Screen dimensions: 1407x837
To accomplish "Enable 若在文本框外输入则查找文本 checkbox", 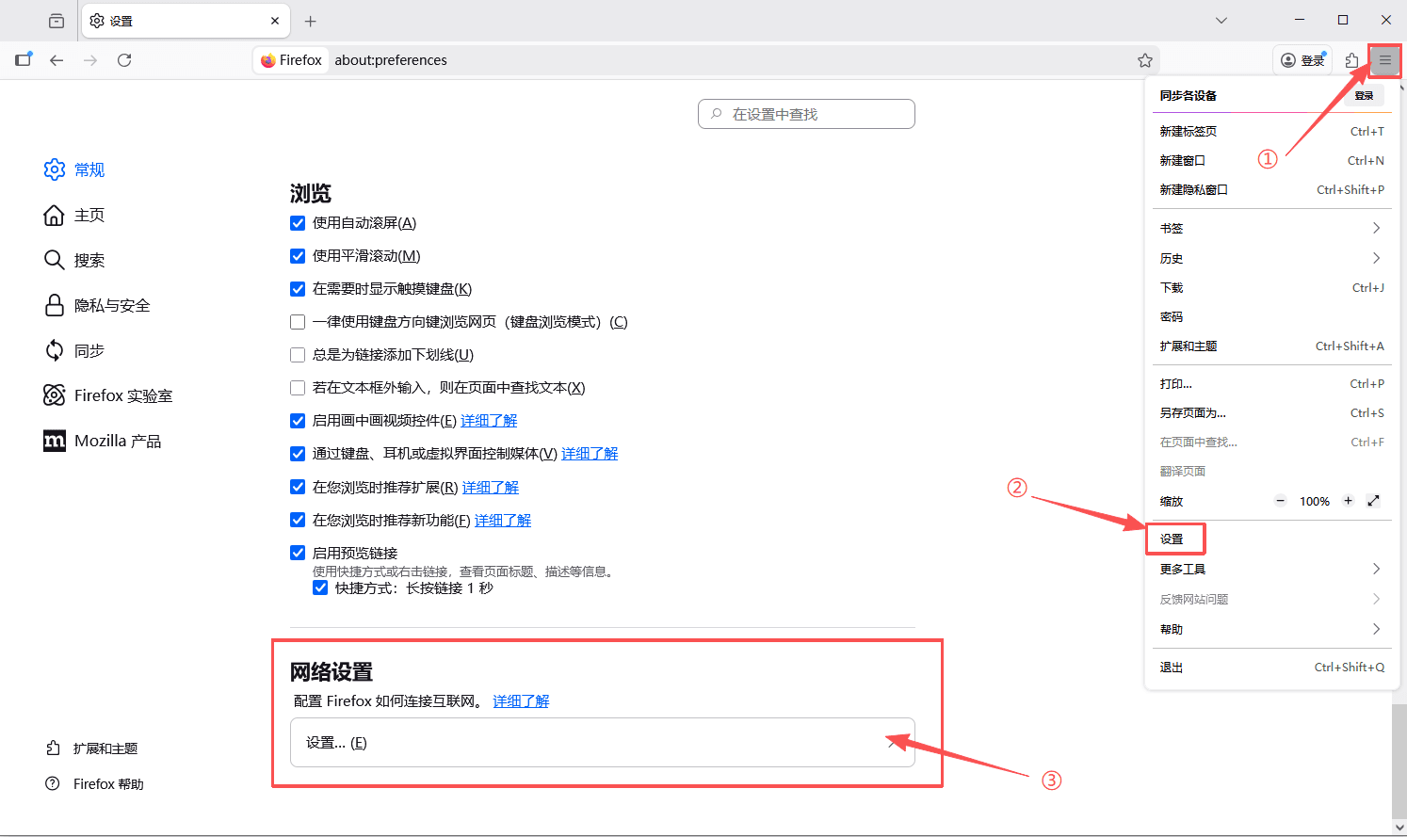I will tap(298, 388).
